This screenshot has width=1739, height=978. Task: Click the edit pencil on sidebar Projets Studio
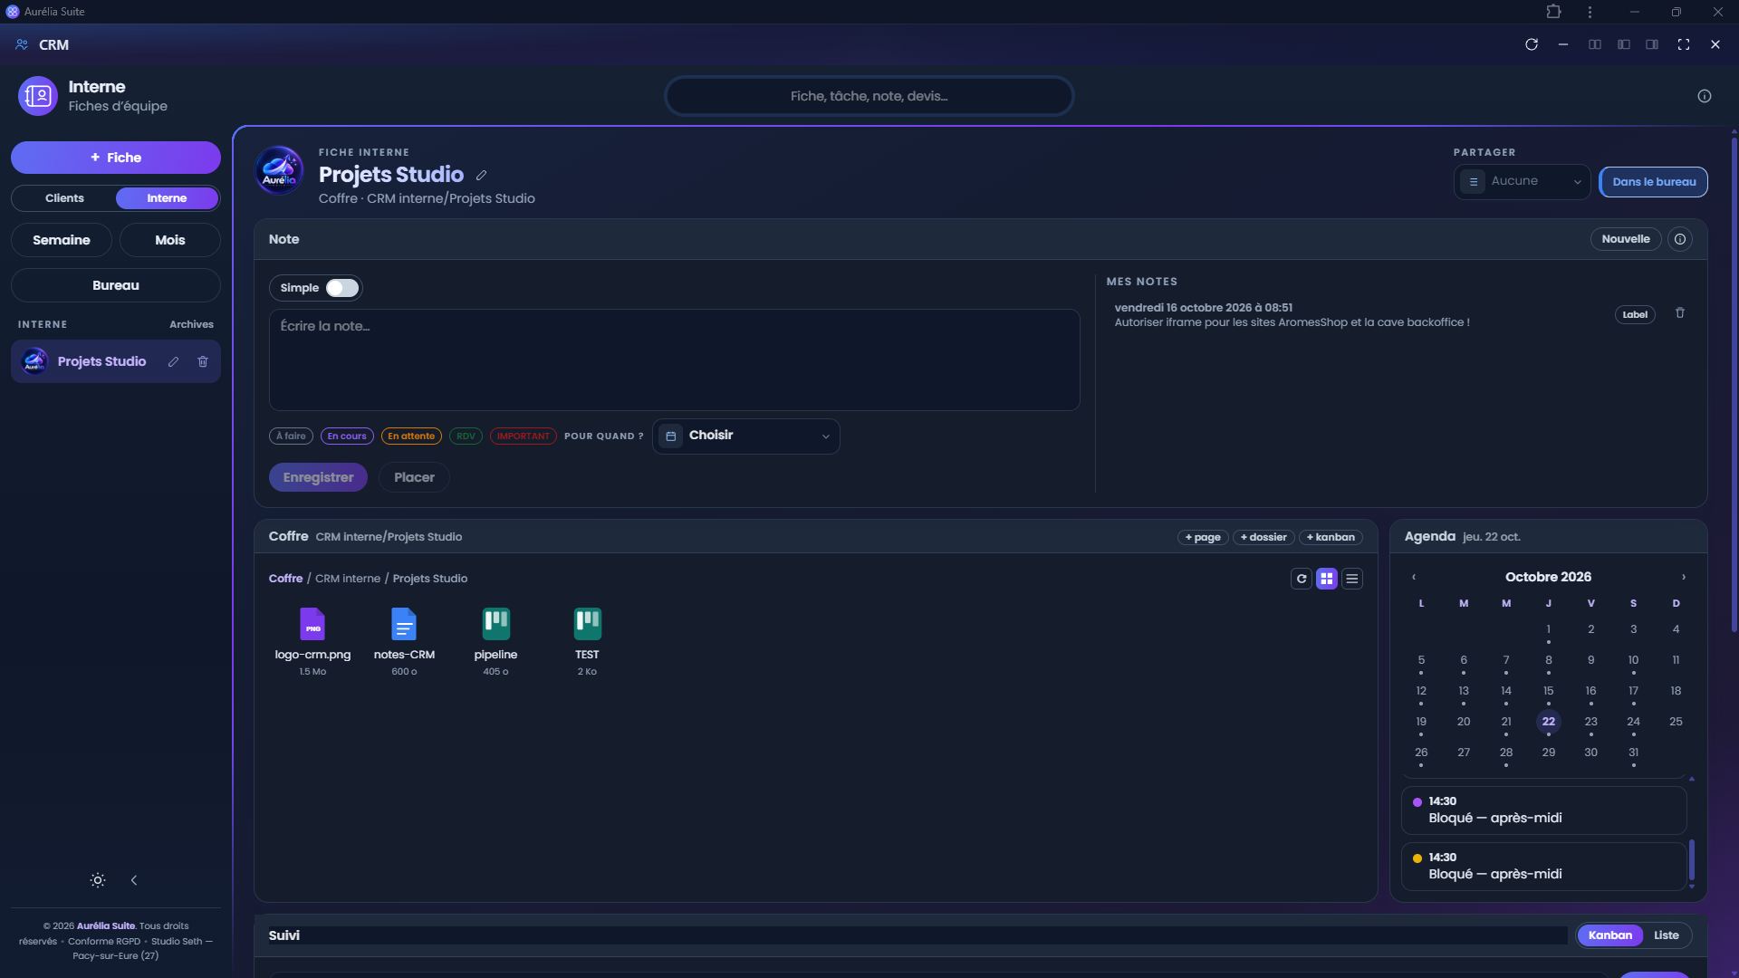coord(173,361)
